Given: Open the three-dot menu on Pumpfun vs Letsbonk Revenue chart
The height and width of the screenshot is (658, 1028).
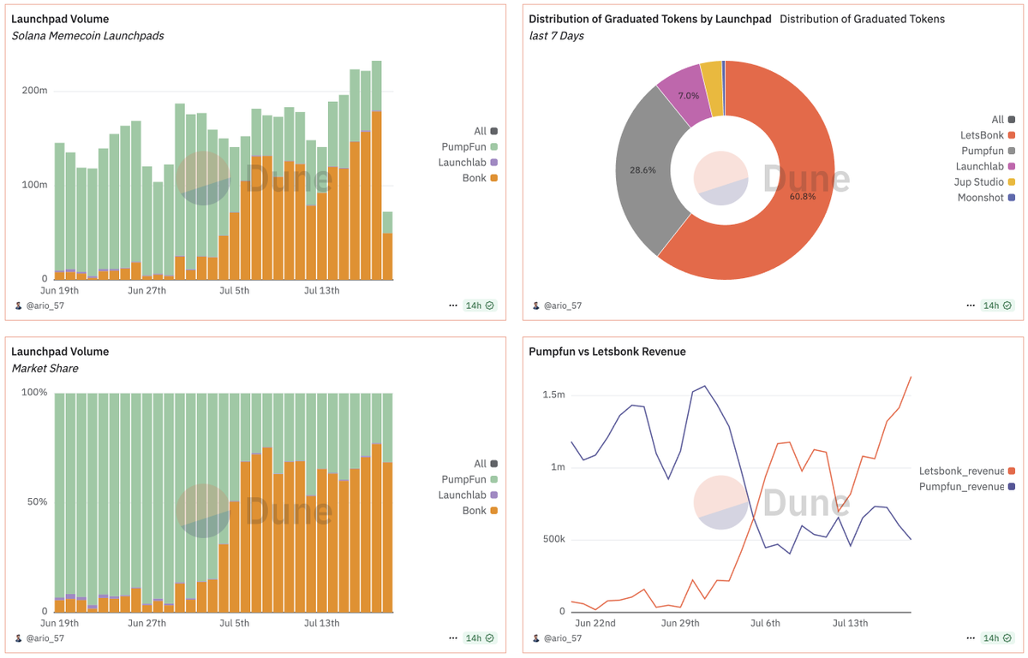Looking at the screenshot, I should (x=971, y=638).
